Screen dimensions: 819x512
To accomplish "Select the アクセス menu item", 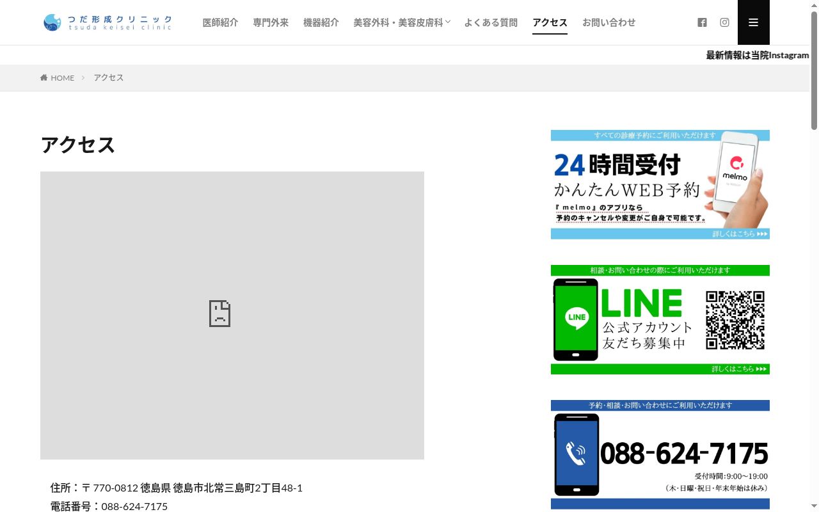I will 550,22.
